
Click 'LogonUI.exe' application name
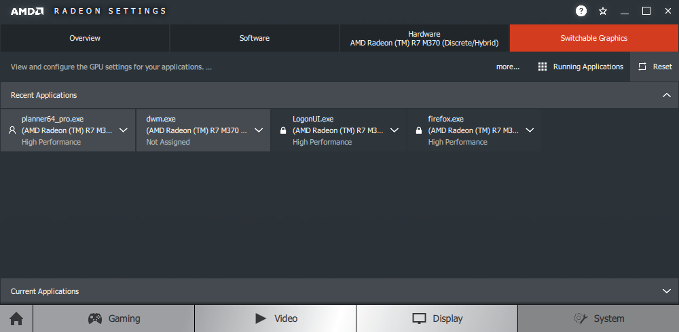[313, 119]
